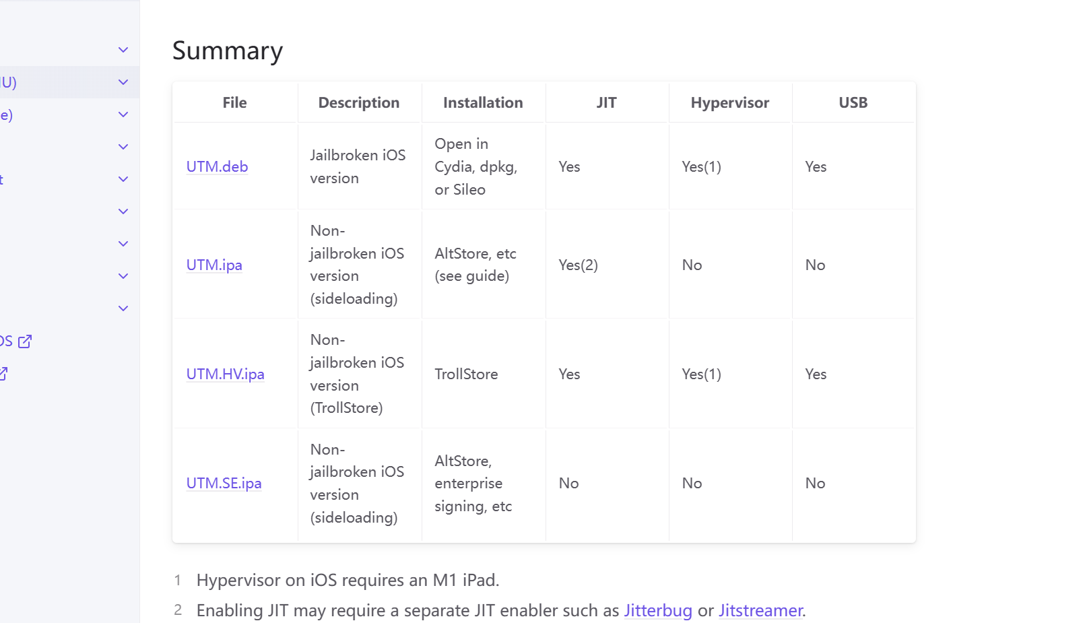The image size is (1085, 623).
Task: Select the "TrollStore" installation cell
Action: pyautogui.click(x=483, y=374)
